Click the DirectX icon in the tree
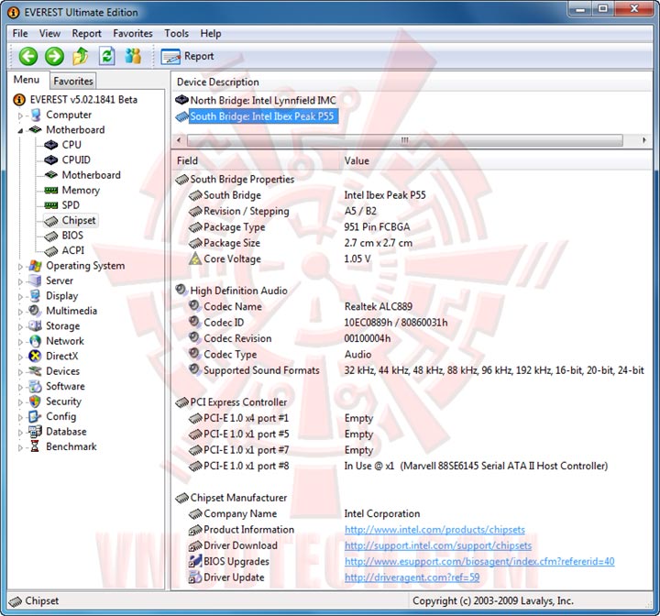This screenshot has height=616, width=660. click(35, 357)
